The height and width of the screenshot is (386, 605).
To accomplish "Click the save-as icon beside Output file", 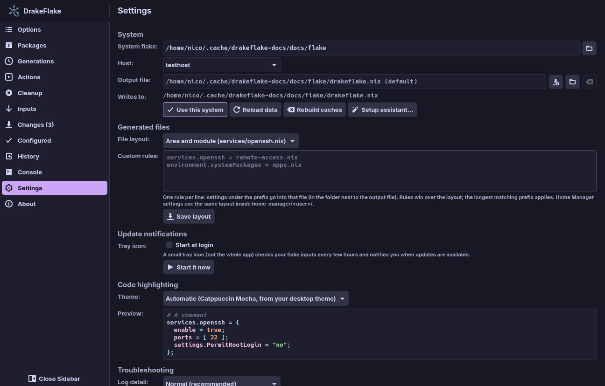I will pyautogui.click(x=556, y=82).
